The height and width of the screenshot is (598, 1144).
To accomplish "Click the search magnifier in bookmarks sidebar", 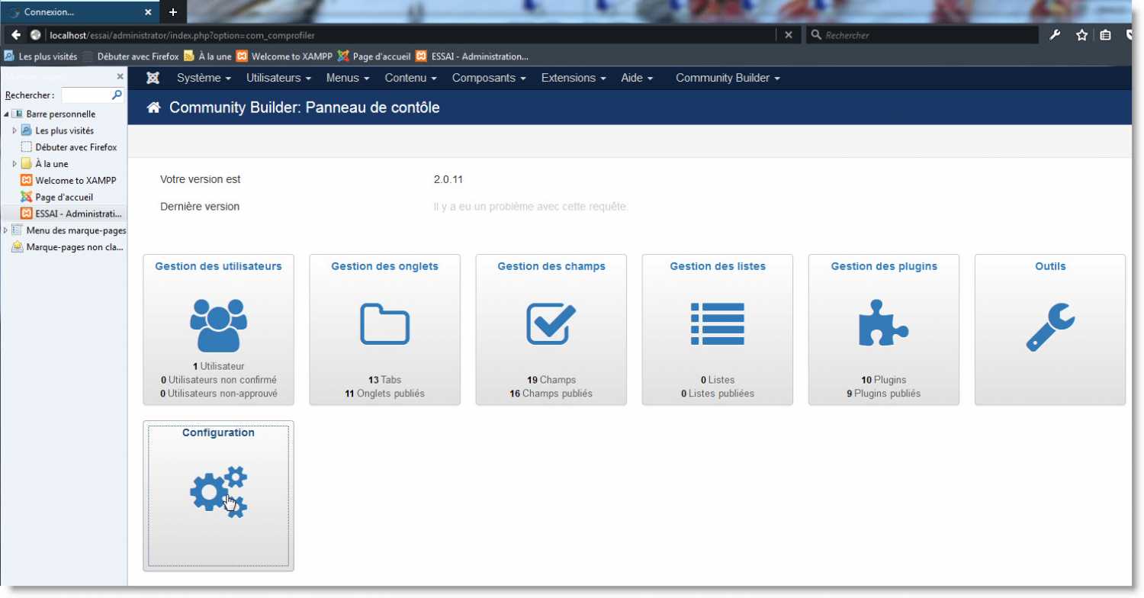I will [117, 95].
